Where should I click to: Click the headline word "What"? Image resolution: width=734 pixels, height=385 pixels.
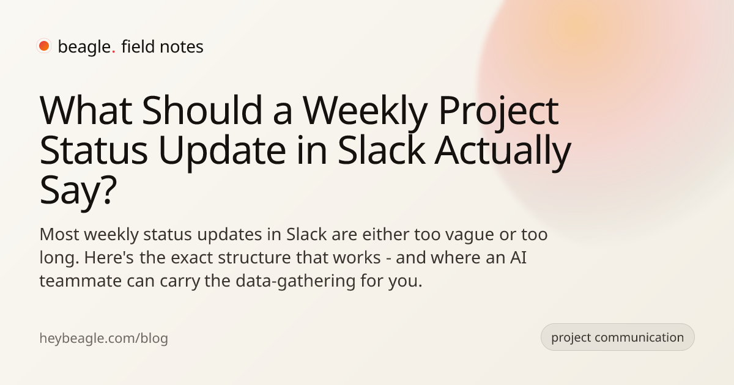tap(87, 111)
